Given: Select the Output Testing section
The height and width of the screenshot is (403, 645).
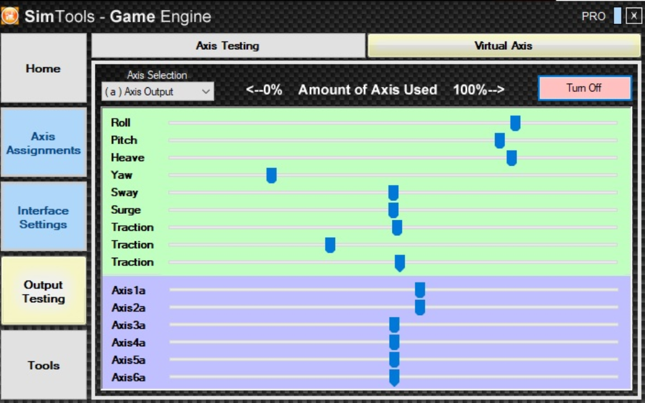Looking at the screenshot, I should coord(43,291).
